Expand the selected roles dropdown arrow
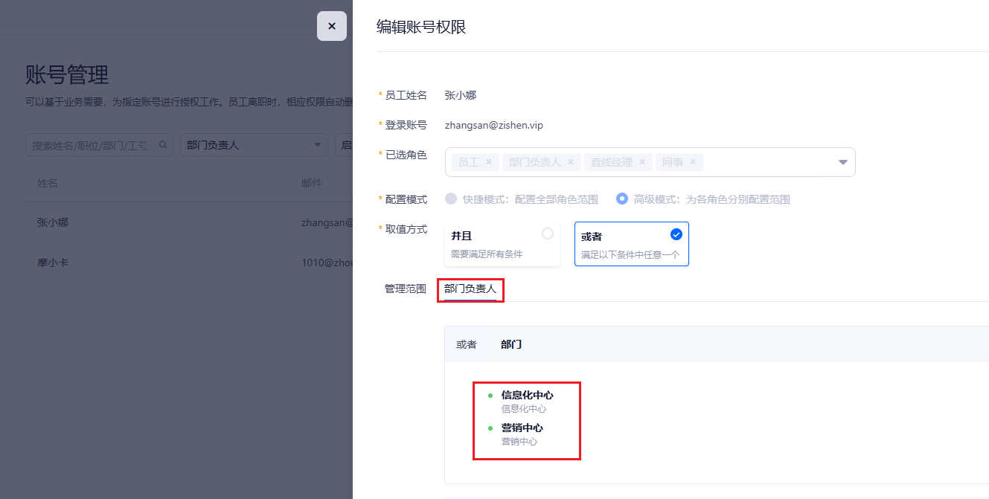989x499 pixels. coord(842,162)
